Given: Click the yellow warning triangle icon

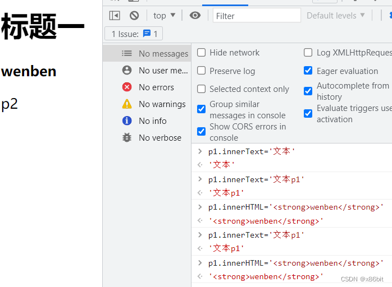Looking at the screenshot, I should click(x=127, y=104).
